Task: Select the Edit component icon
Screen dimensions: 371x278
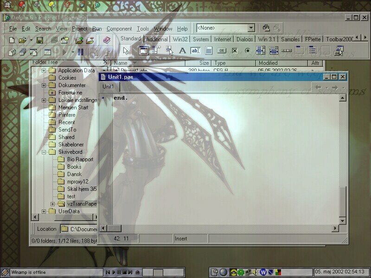Action: (x=195, y=51)
